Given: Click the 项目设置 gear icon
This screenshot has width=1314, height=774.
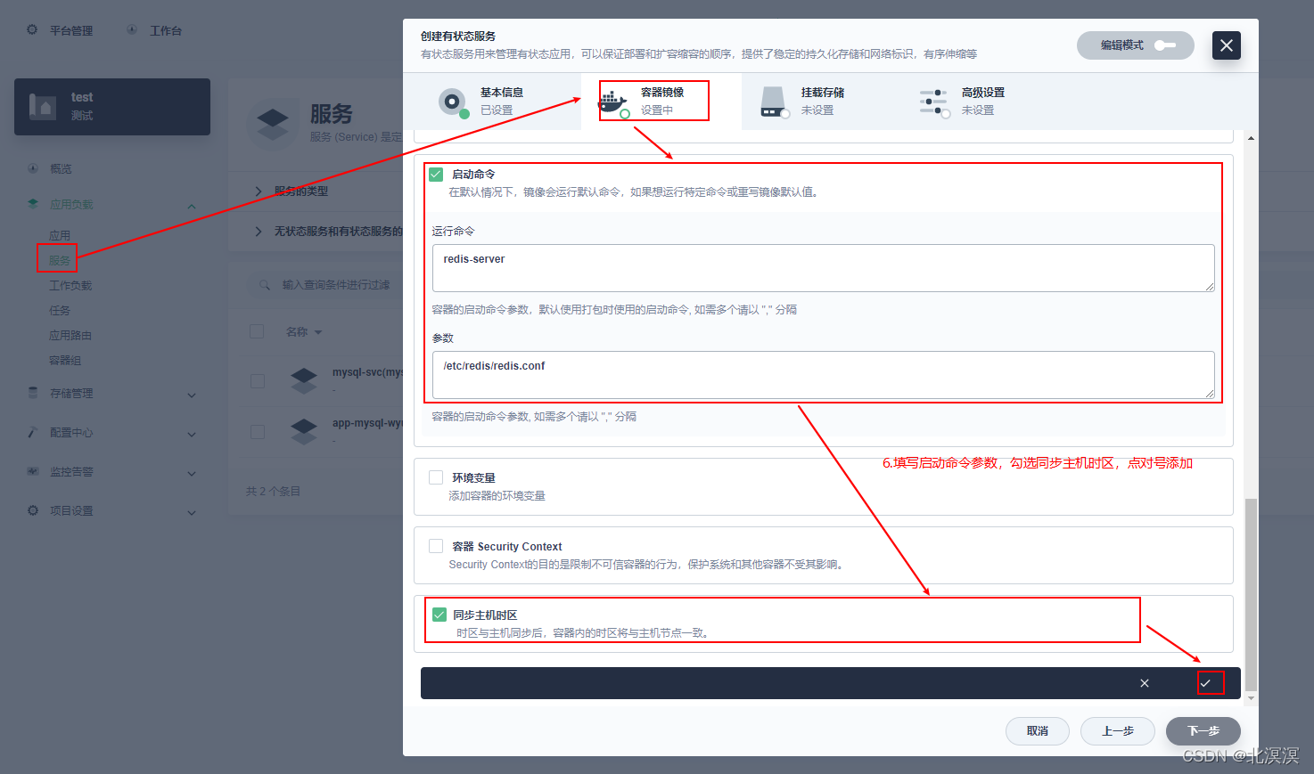Looking at the screenshot, I should (33, 510).
